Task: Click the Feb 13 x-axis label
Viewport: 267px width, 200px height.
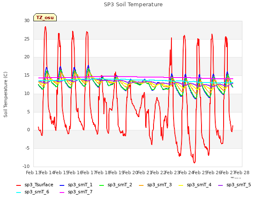Action: click(x=33, y=173)
